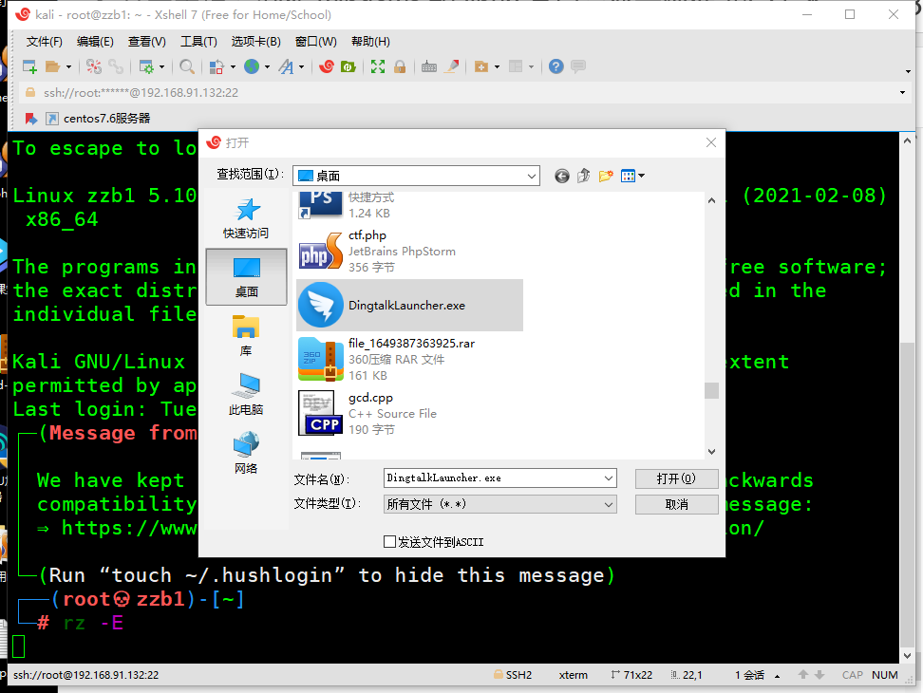Screen dimensions: 923x693
Task: Click the Cancel (取消) button
Action: tap(676, 505)
